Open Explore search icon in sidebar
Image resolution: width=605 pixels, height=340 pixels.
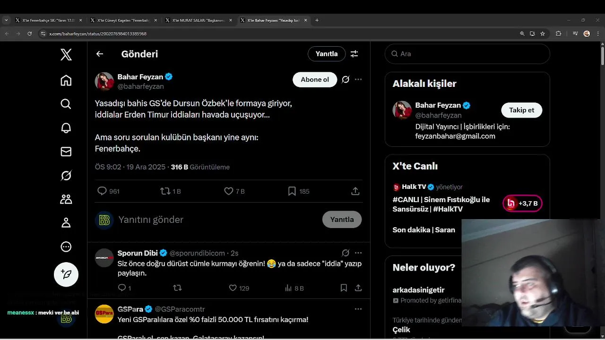point(66,104)
